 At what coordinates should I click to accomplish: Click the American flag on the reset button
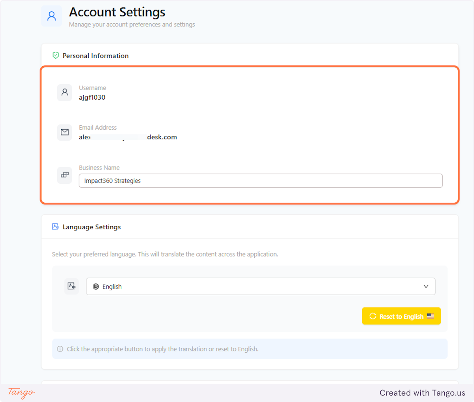[x=430, y=316]
